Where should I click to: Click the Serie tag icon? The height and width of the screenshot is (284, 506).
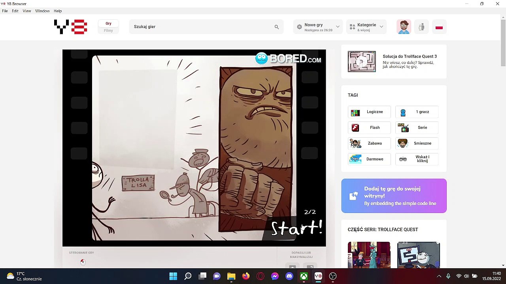click(403, 127)
